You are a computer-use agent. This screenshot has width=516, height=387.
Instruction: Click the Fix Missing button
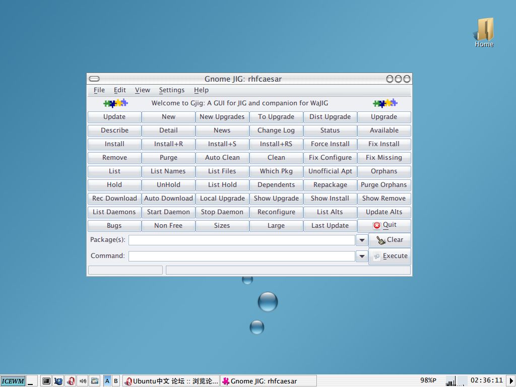click(x=384, y=158)
